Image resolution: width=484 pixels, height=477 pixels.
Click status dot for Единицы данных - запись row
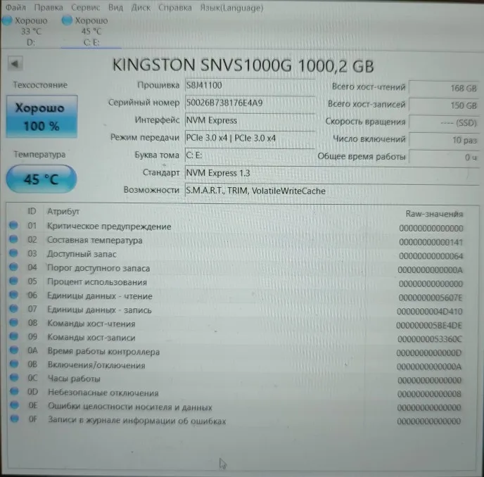13,308
